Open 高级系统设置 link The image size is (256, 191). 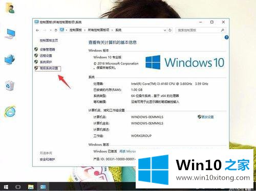[49, 68]
